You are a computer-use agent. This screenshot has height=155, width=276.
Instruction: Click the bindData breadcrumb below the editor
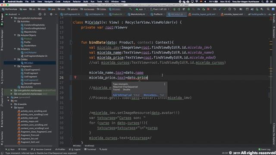click(89, 146)
